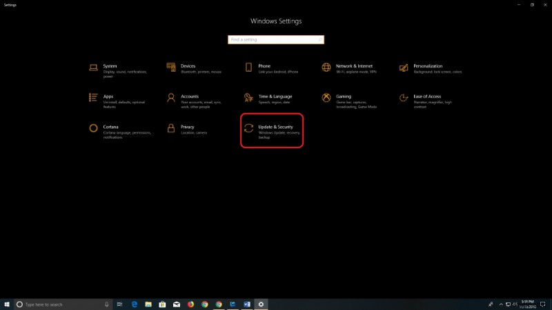Open the Mail app from the taskbar
The width and height of the screenshot is (552, 310).
pos(177,304)
